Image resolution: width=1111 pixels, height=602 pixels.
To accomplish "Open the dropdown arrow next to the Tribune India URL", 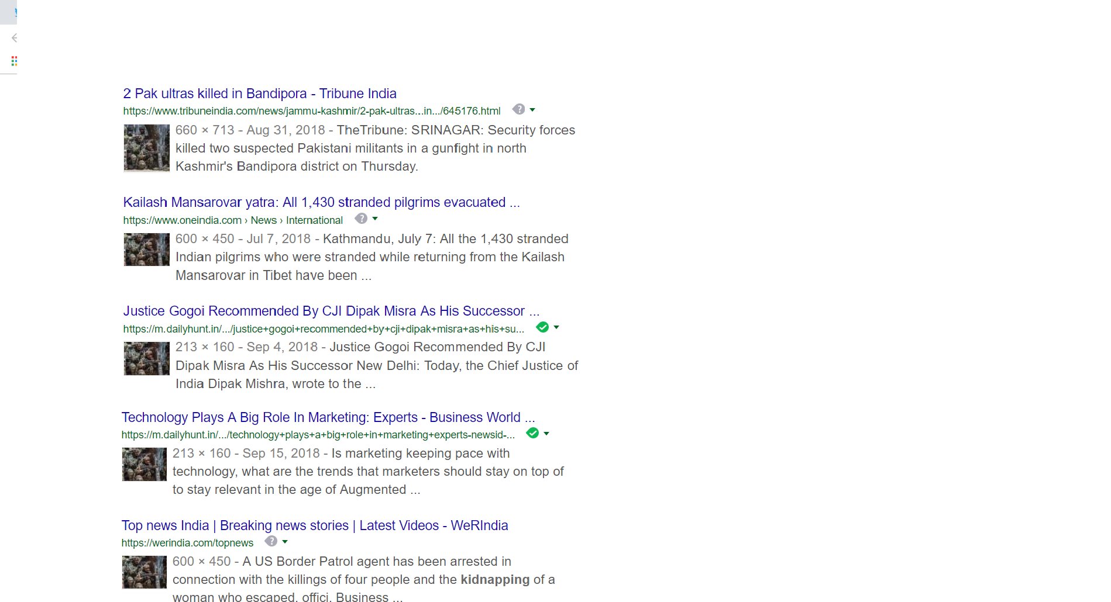I will (x=532, y=110).
